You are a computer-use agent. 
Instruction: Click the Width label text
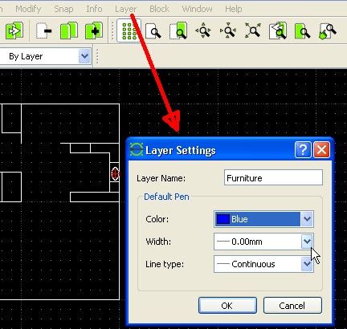158,242
